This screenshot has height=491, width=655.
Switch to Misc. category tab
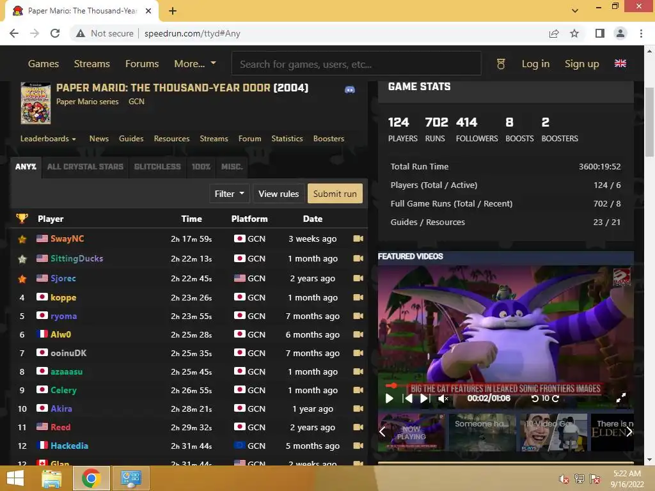[232, 167]
